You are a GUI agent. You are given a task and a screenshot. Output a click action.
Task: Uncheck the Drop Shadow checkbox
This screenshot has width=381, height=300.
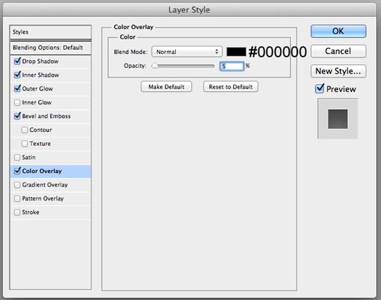[x=17, y=61]
